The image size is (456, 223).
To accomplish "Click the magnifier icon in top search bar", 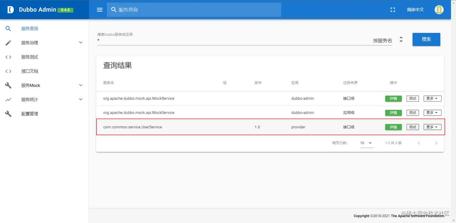I will (x=114, y=10).
